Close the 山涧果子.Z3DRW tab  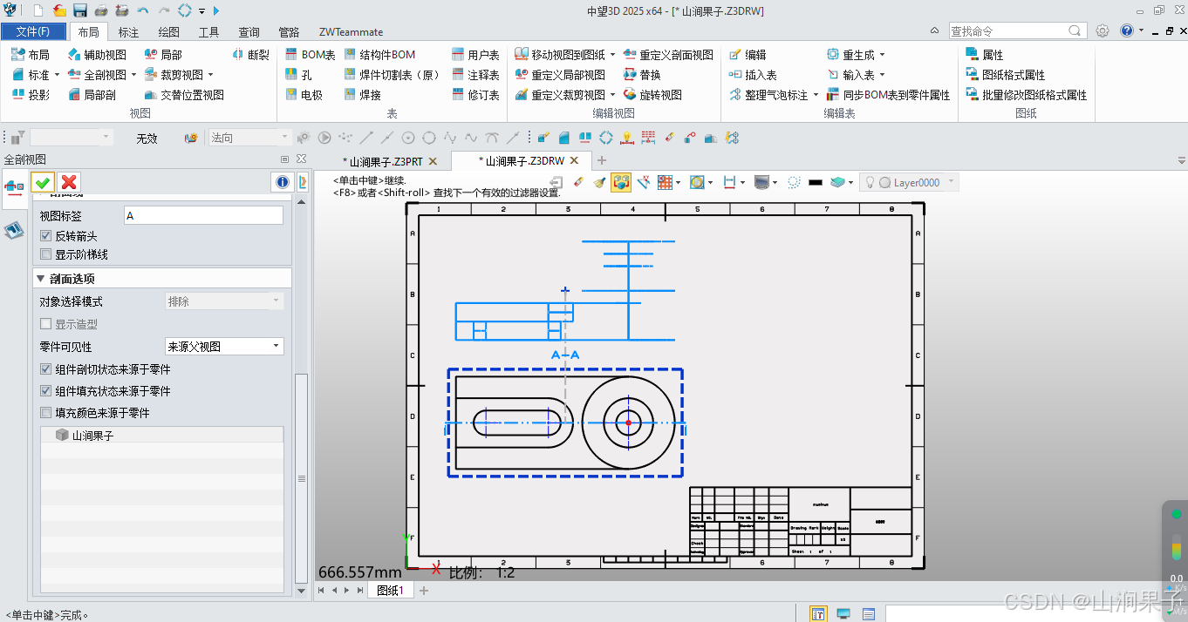[x=574, y=161]
